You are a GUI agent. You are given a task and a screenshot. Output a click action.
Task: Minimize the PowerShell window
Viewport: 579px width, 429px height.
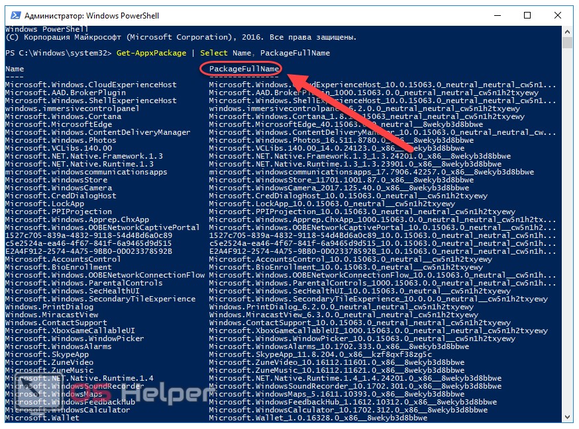(498, 15)
